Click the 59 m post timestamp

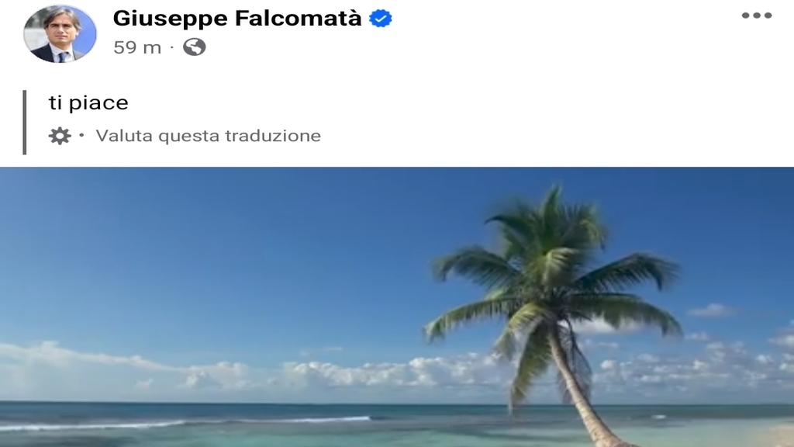click(137, 47)
